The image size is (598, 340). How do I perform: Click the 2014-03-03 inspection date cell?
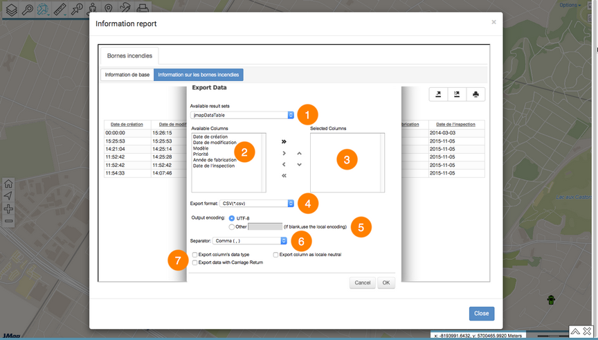point(457,133)
